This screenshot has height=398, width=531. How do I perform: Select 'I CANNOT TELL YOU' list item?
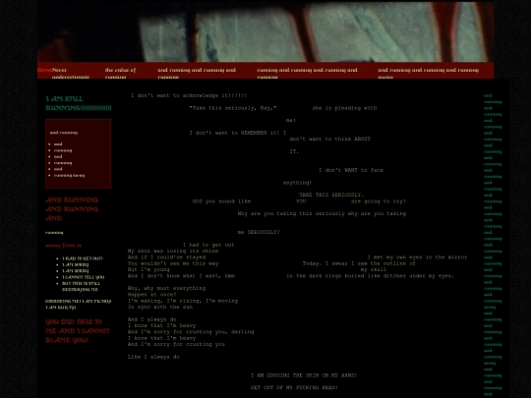(83, 277)
